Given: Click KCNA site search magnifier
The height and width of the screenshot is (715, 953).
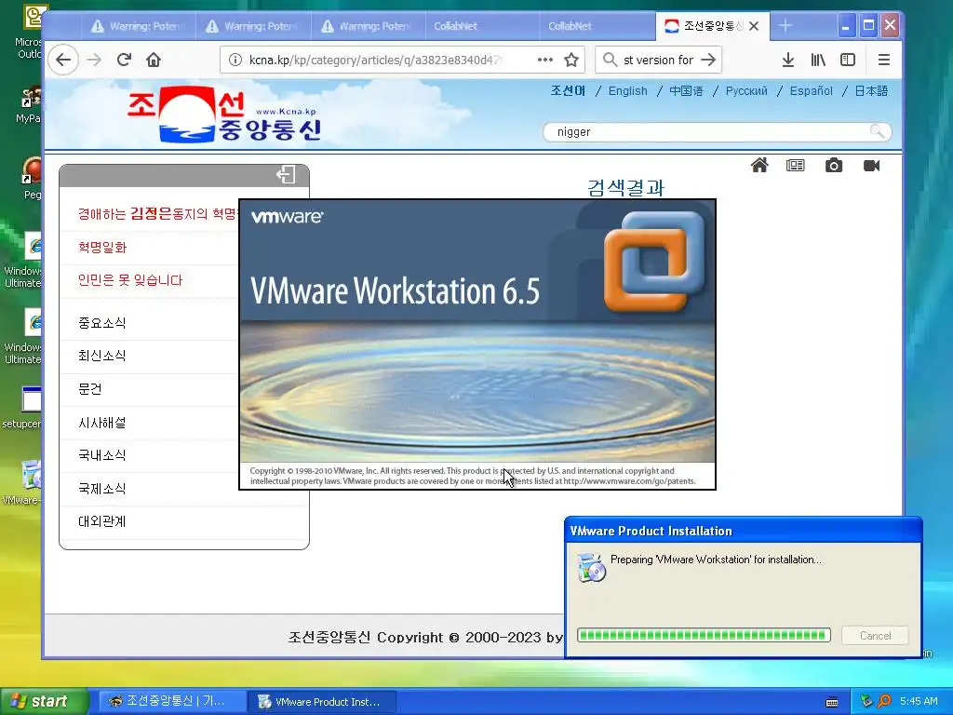Looking at the screenshot, I should [877, 131].
